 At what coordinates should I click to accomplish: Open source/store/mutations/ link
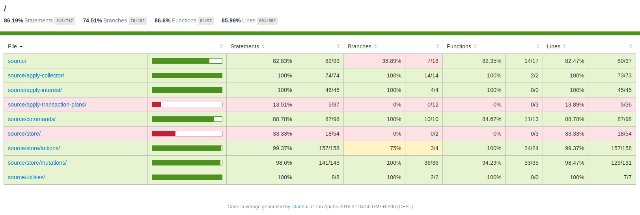[37, 163]
